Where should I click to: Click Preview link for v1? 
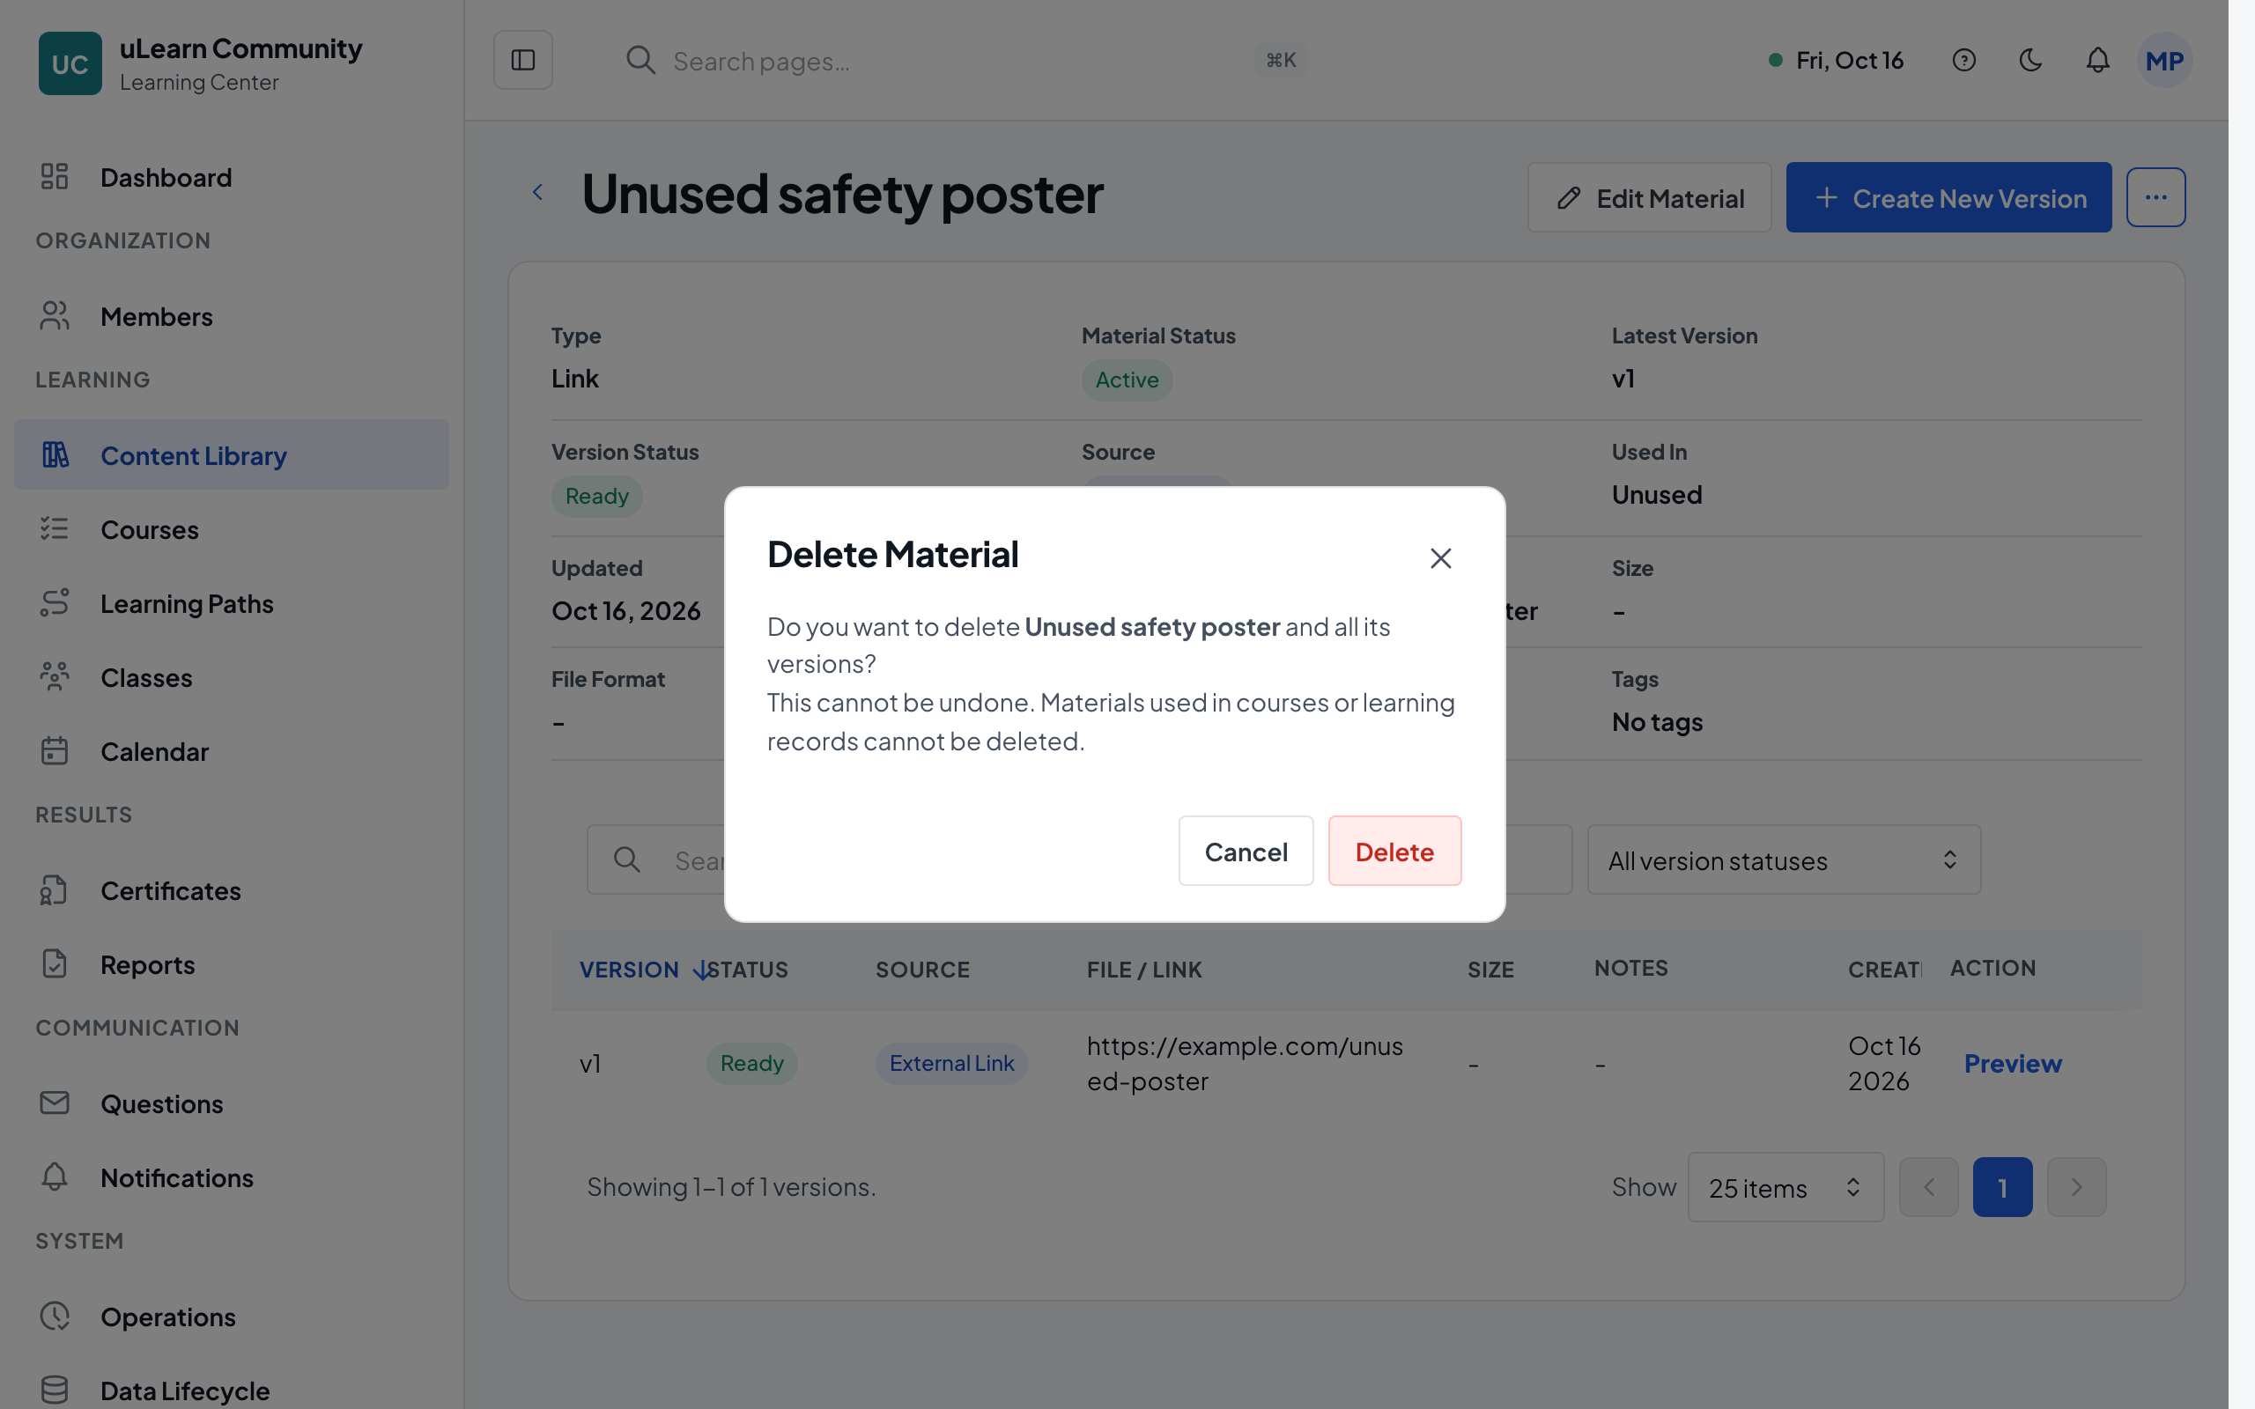pos(2013,1063)
